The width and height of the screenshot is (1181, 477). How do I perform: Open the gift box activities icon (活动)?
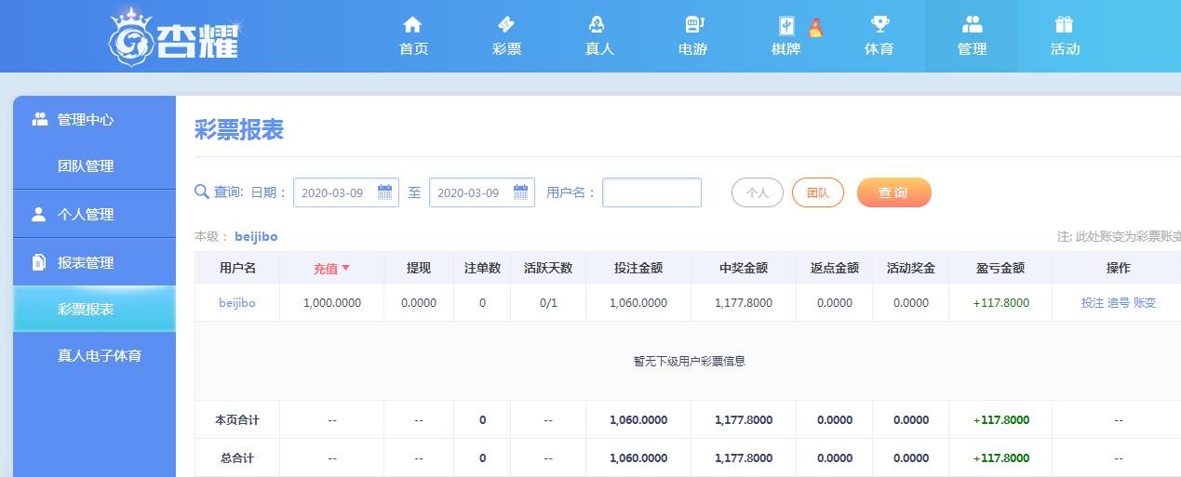click(1064, 25)
